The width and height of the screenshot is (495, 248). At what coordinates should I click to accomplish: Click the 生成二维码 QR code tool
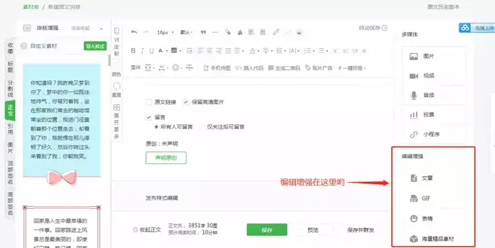pyautogui.click(x=284, y=68)
